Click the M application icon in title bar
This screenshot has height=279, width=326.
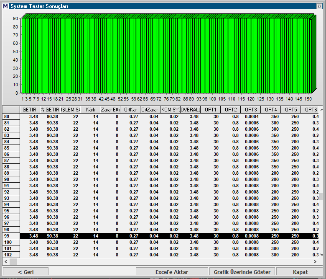(x=5, y=6)
